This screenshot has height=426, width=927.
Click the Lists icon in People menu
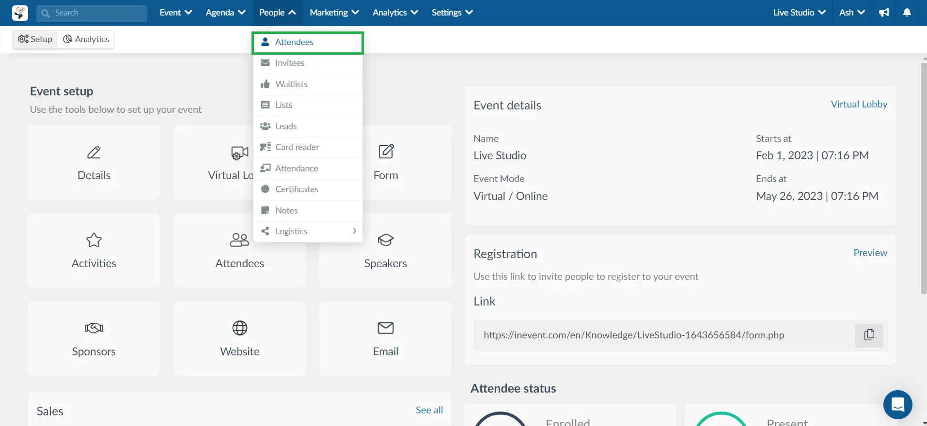(265, 105)
